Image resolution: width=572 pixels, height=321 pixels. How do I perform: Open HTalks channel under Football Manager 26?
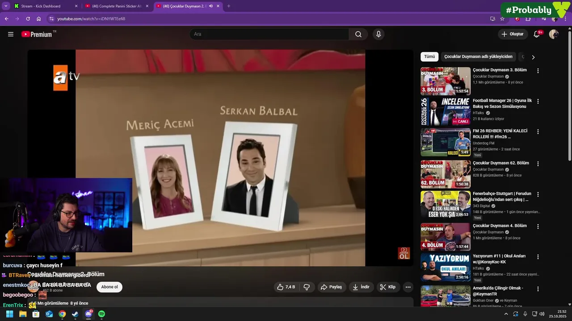coord(478,113)
